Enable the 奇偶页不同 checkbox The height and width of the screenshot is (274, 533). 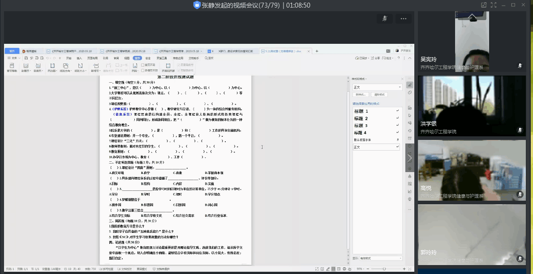click(x=142, y=70)
